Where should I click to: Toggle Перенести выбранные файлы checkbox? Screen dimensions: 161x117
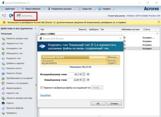click(42, 88)
